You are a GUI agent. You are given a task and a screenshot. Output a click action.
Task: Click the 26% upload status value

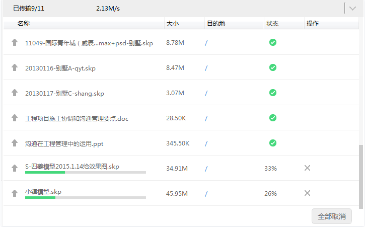coord(270,193)
